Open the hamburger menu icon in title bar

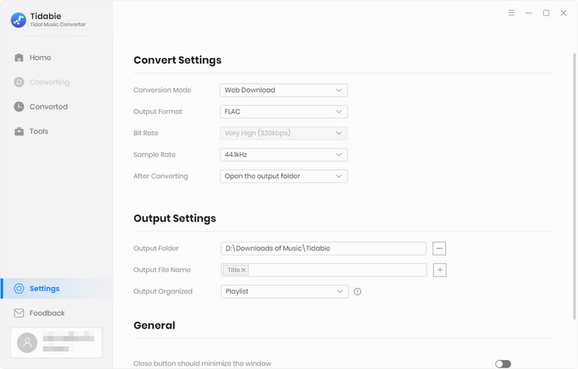(512, 13)
